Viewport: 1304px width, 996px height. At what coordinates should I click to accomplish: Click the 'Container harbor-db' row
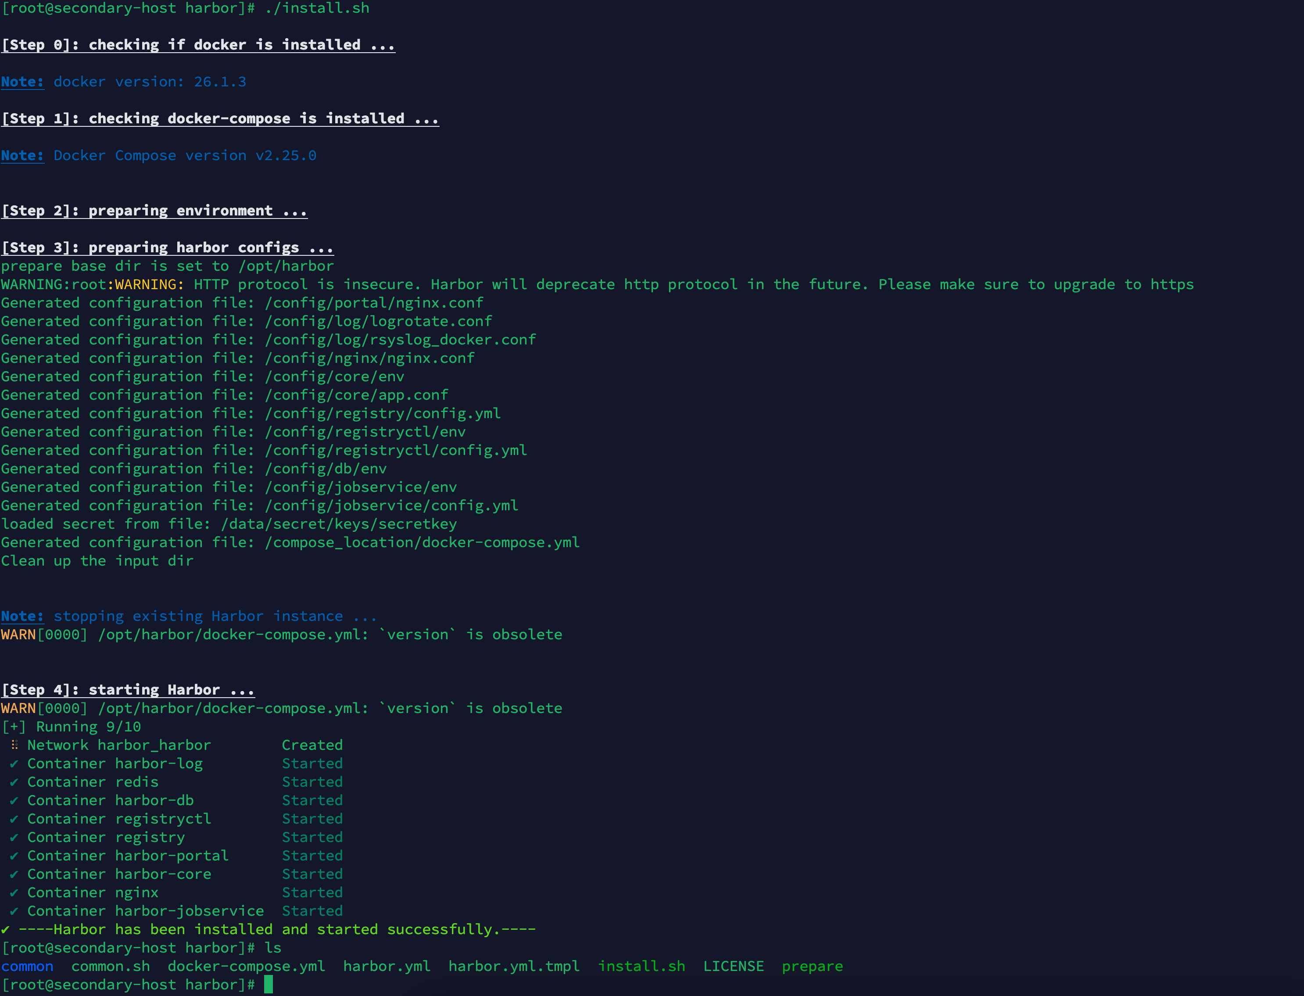click(x=177, y=800)
